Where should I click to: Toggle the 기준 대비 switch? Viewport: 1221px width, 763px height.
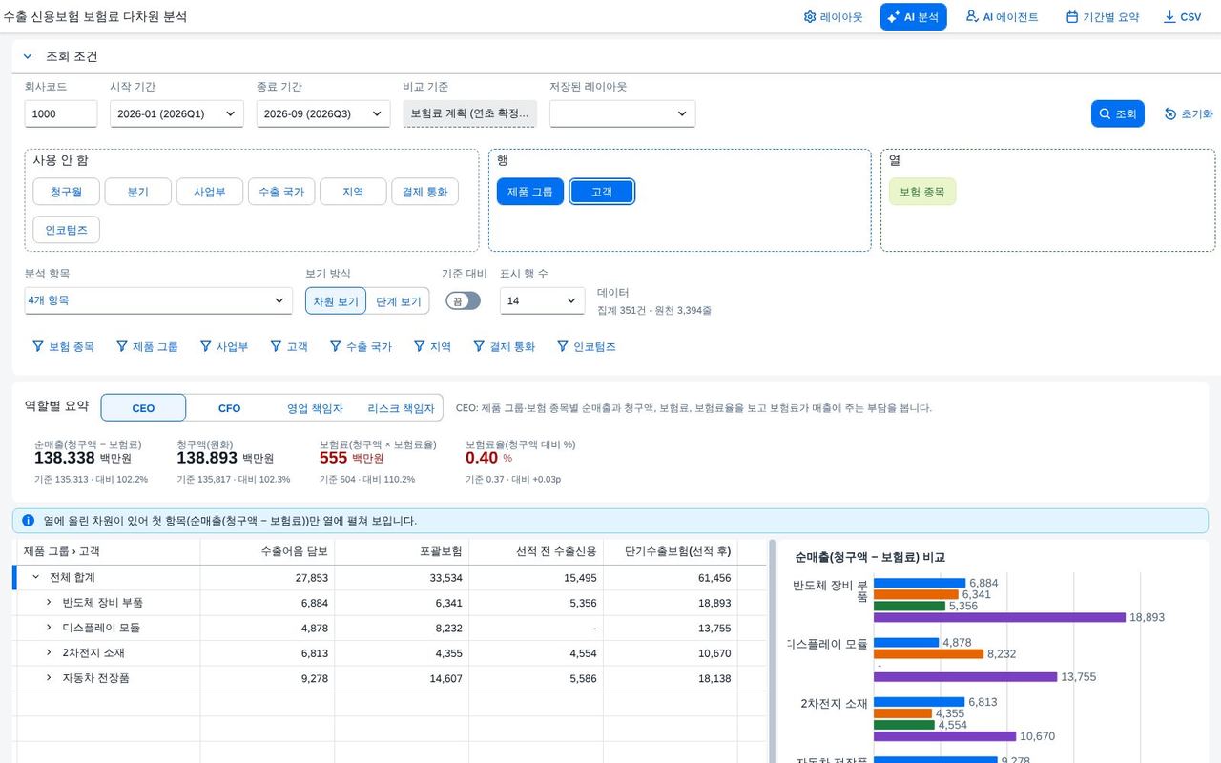coord(463,300)
